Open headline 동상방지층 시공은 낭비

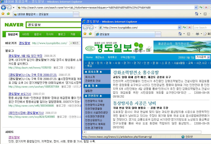[x=134, y=103]
